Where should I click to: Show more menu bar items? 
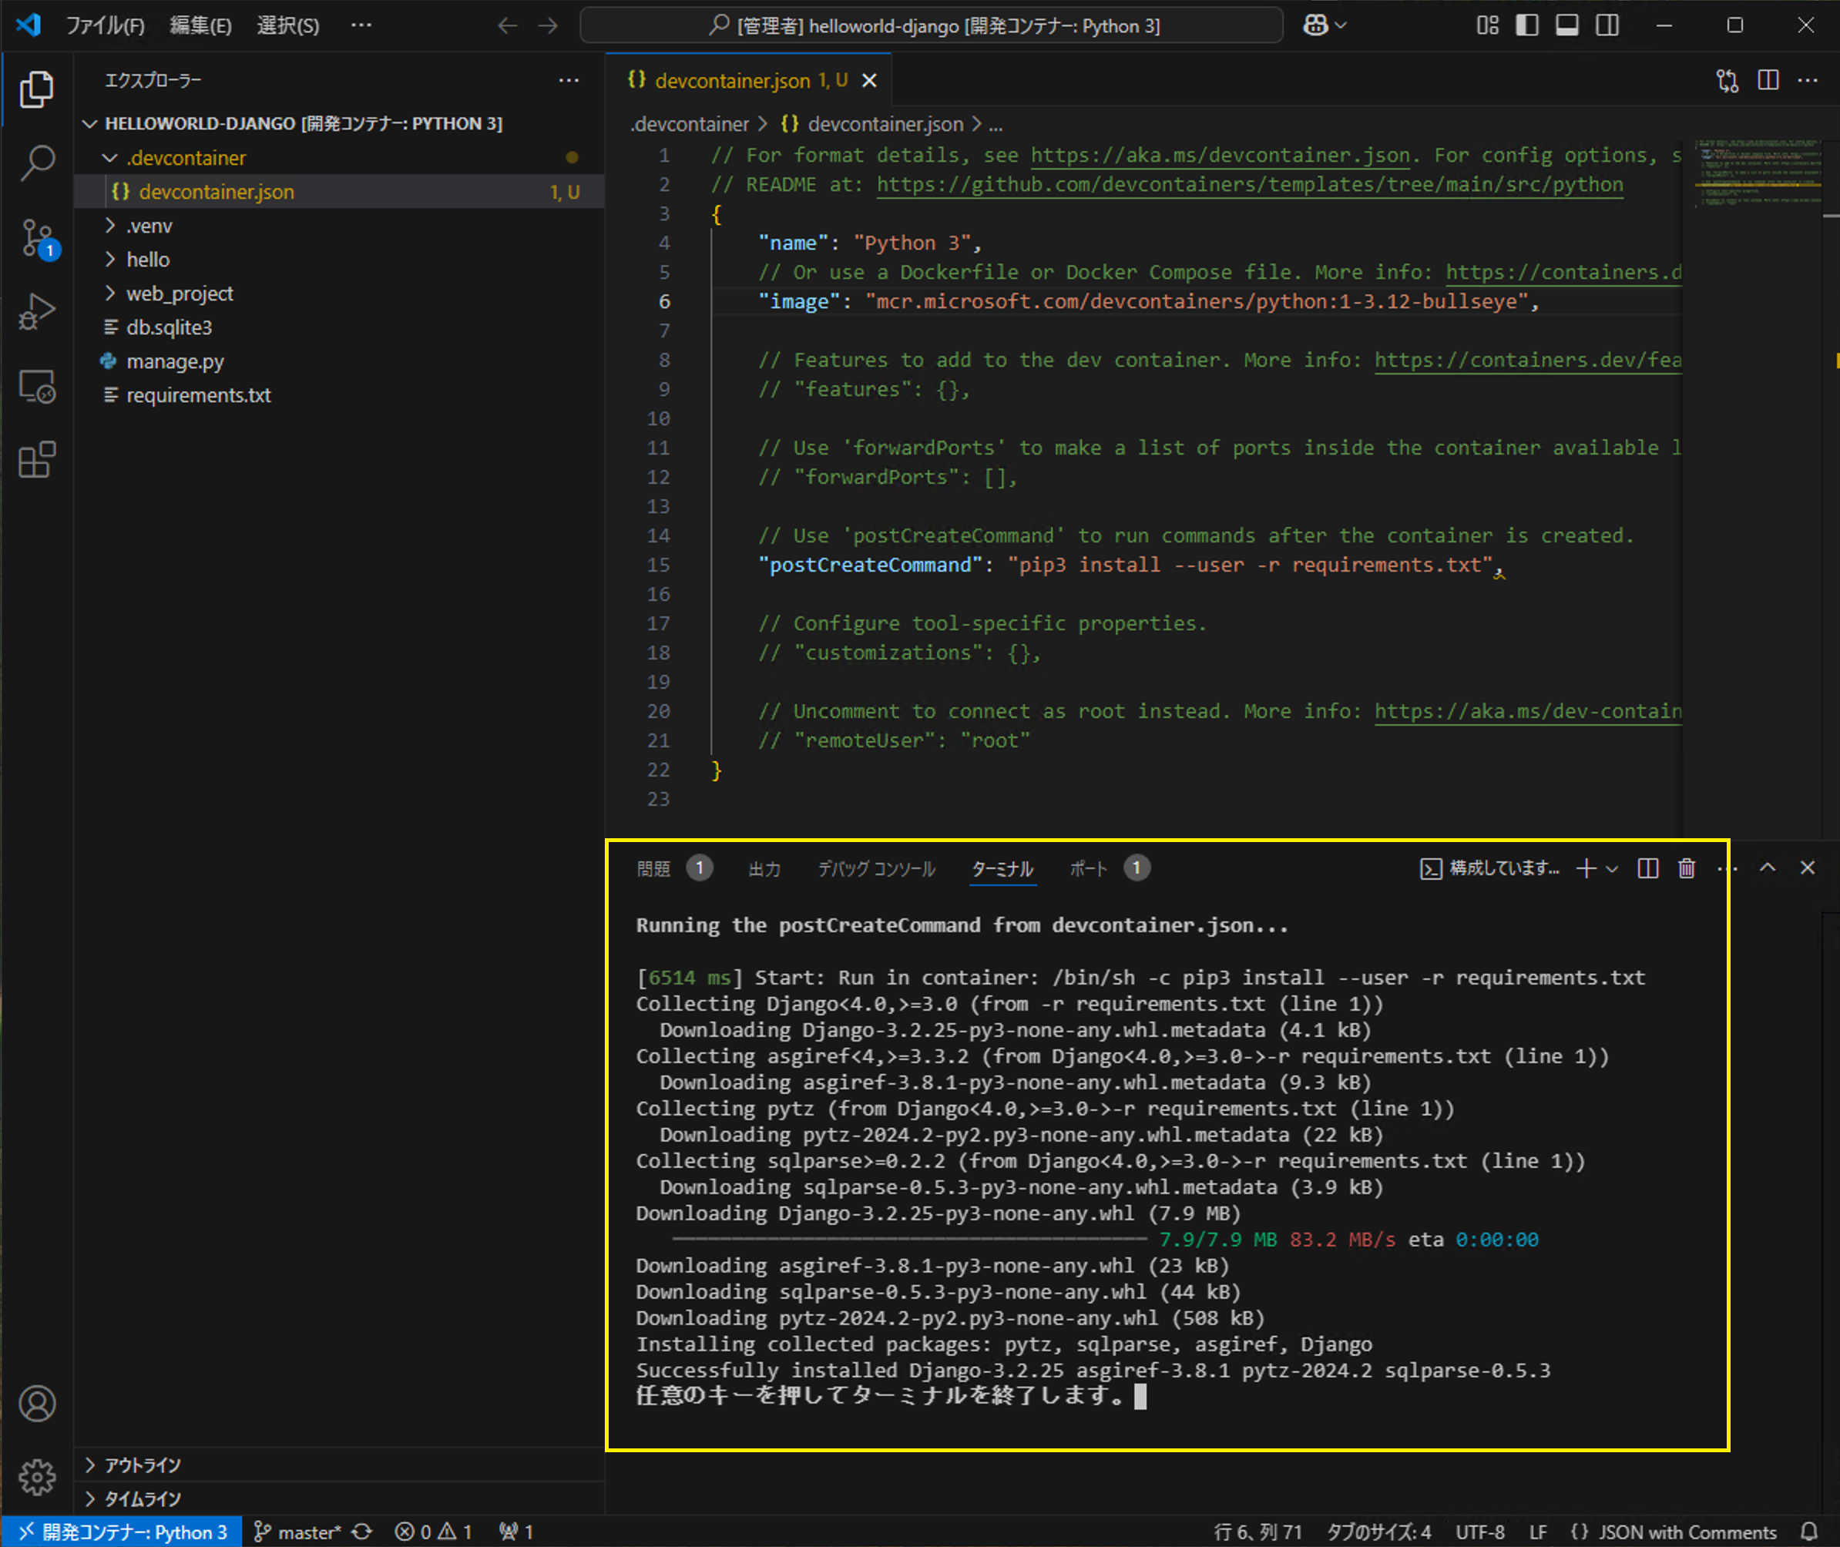[x=361, y=25]
